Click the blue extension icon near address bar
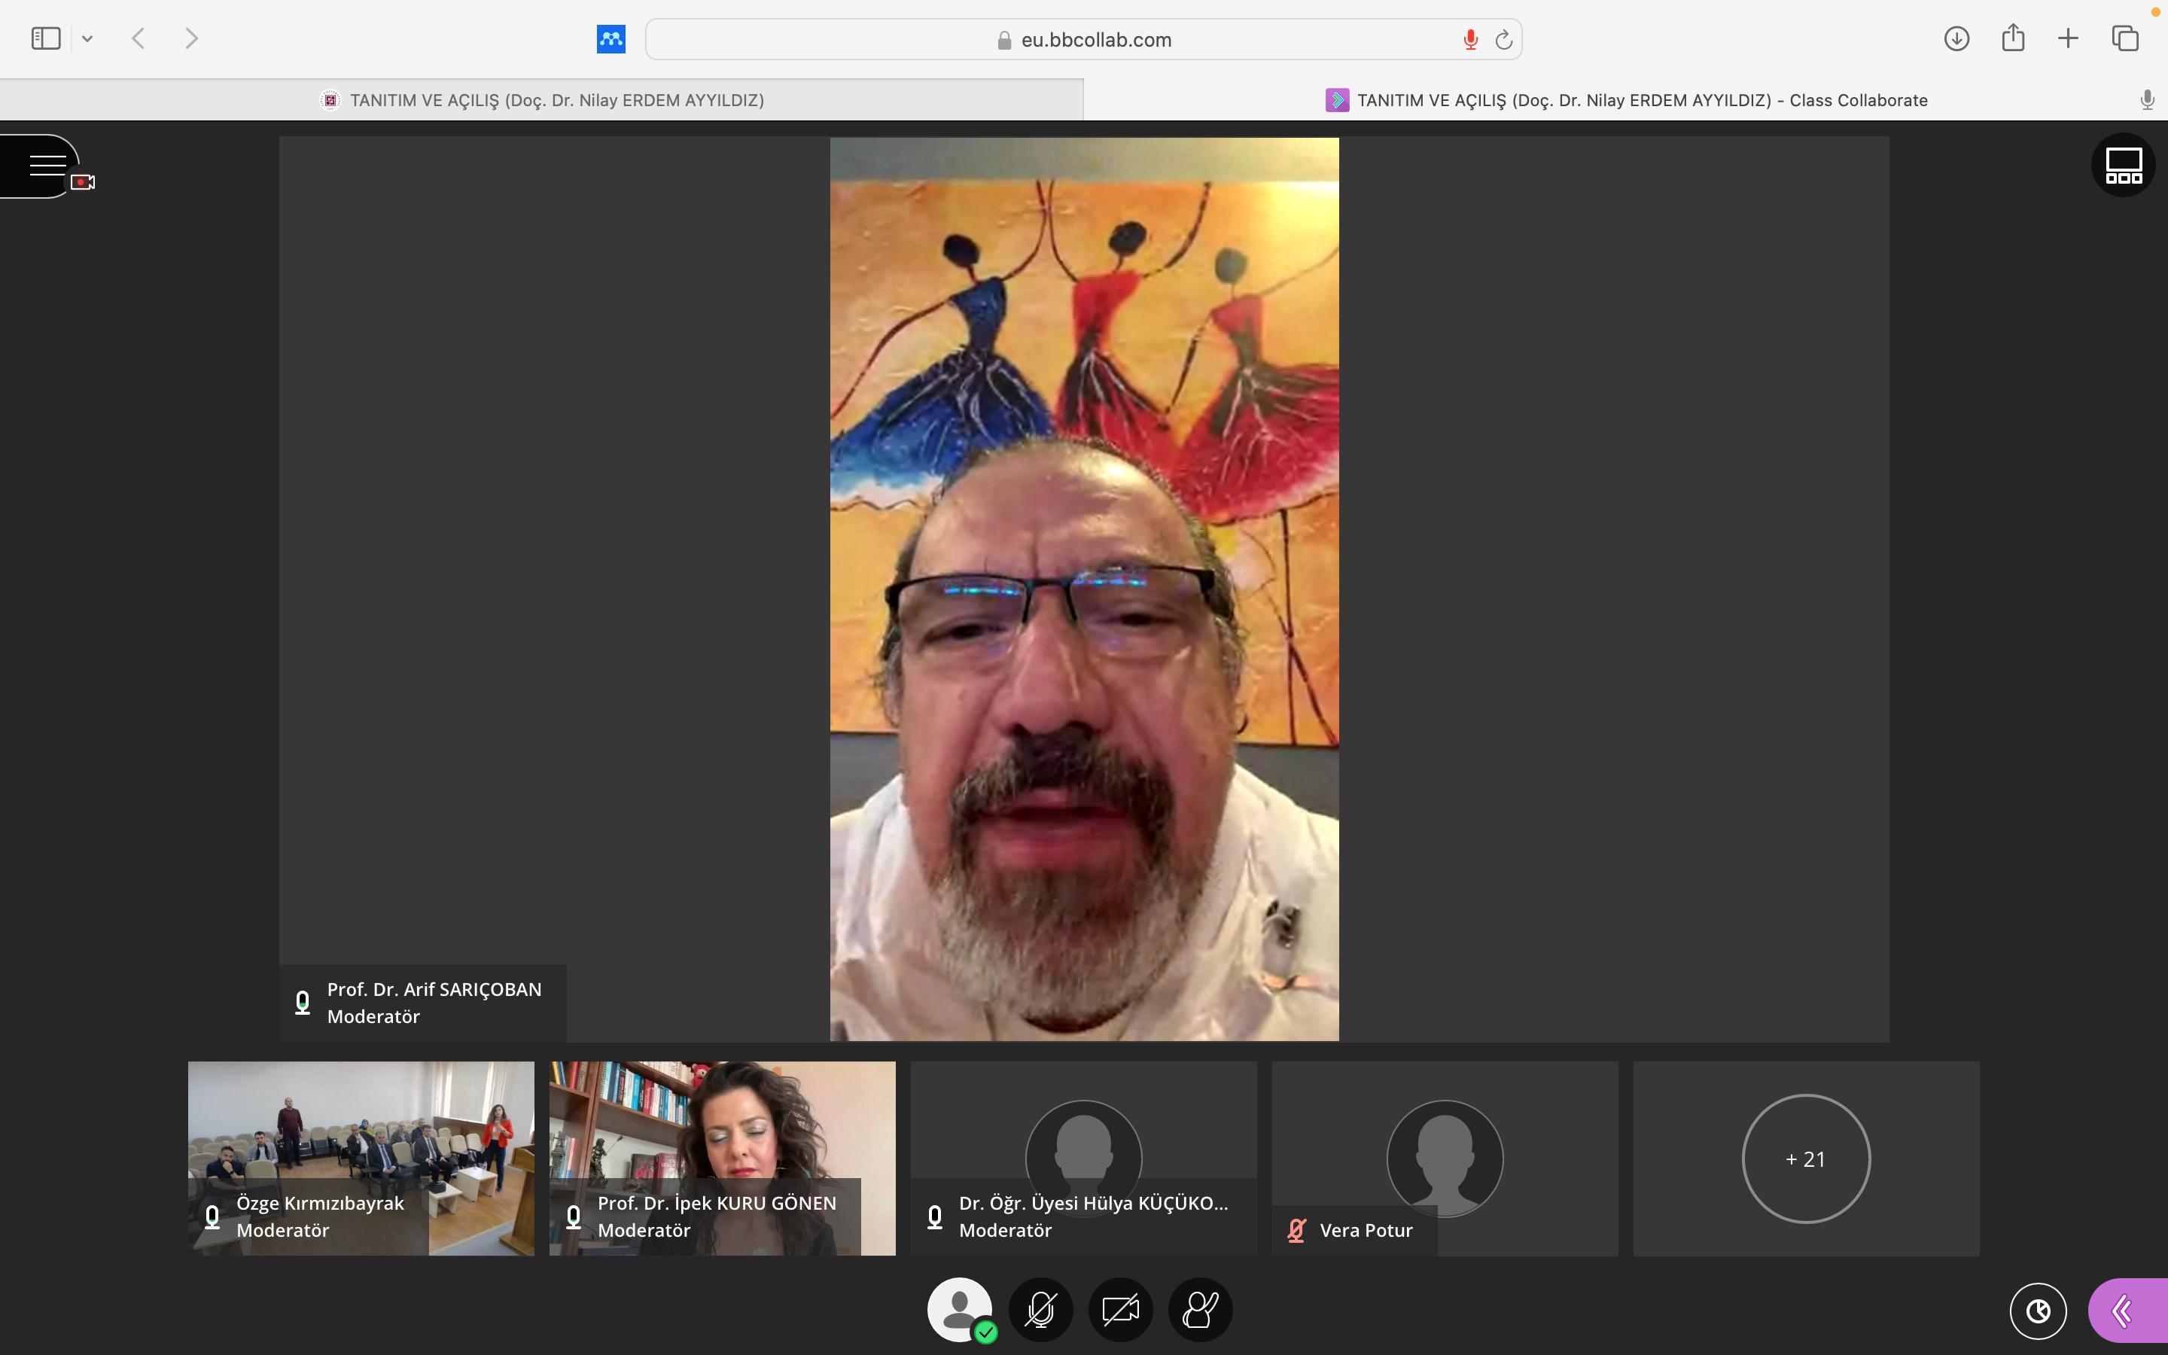The width and height of the screenshot is (2168, 1355). pyautogui.click(x=611, y=38)
